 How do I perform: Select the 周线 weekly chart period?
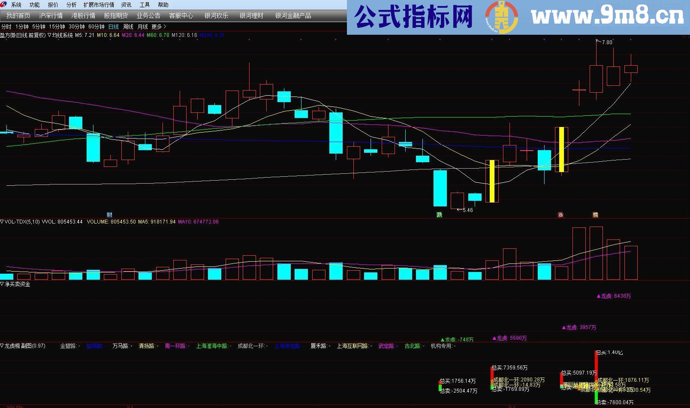pos(127,26)
